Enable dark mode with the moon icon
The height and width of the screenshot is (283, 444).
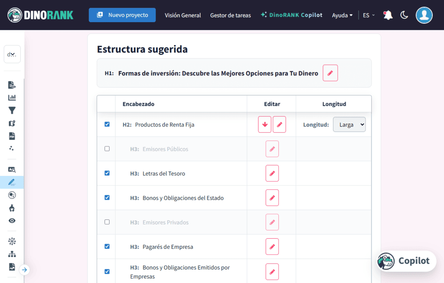tap(404, 15)
